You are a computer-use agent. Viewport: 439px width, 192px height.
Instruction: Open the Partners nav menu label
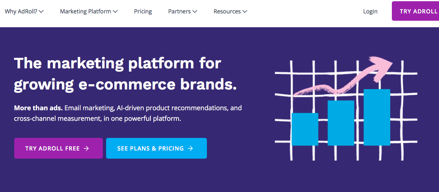(x=180, y=11)
